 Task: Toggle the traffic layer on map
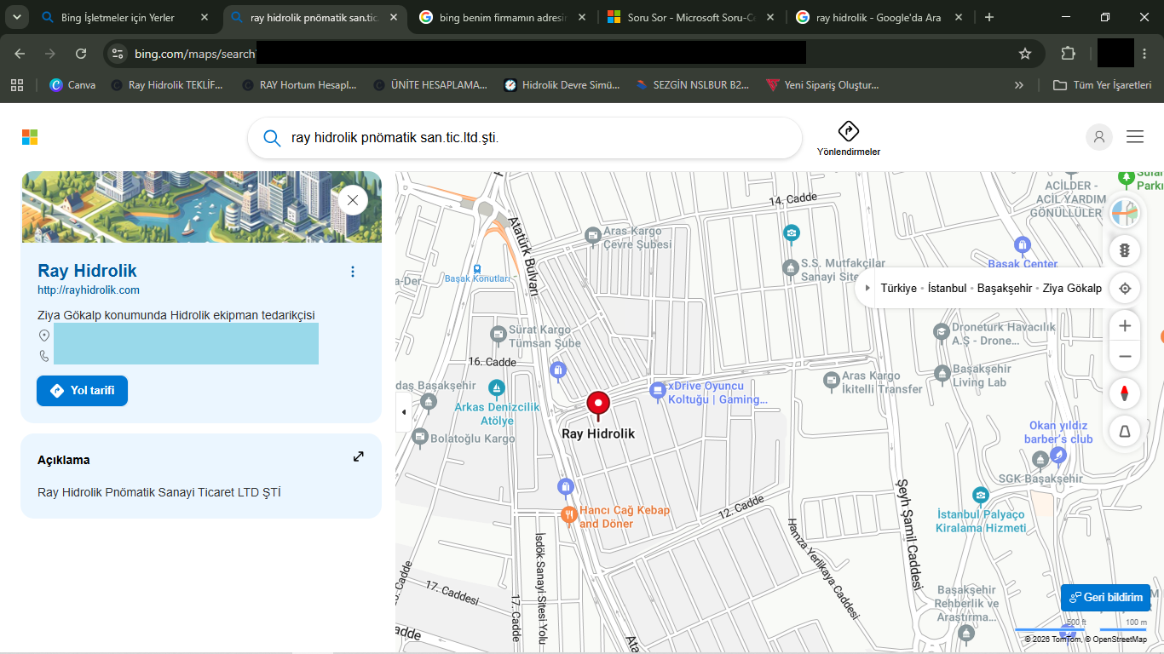1125,250
